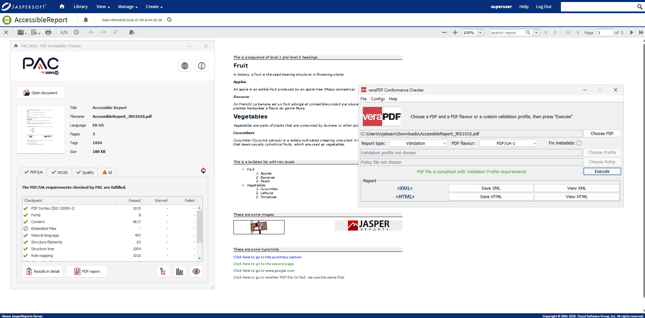Go to the previous report page
This screenshot has width=645, height=318.
pyautogui.click(x=577, y=32)
